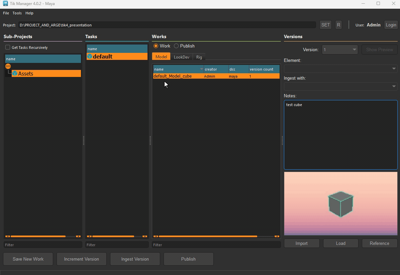Click sort arrow in Works name column header

click(x=202, y=69)
